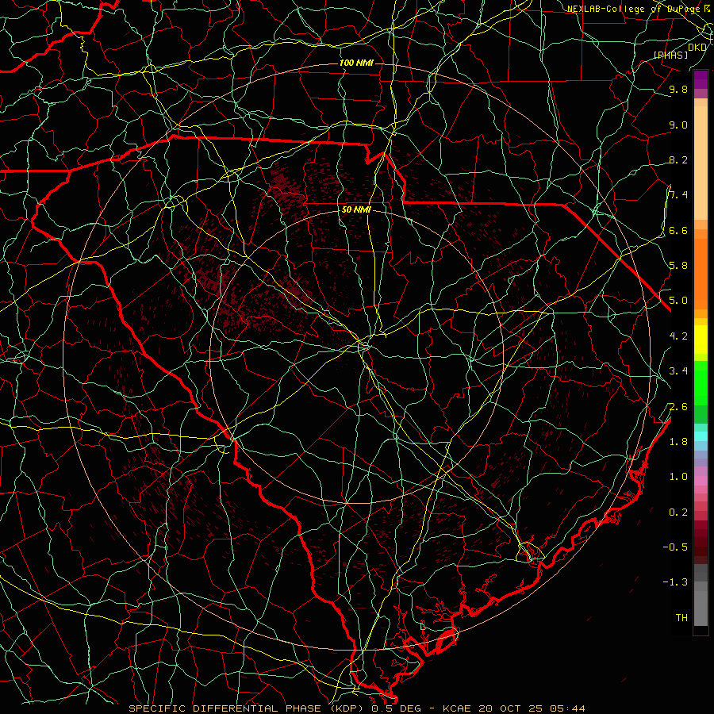This screenshot has height=714, width=714.
Task: Pick the peach swatch beside 8.2
Action: (701, 163)
